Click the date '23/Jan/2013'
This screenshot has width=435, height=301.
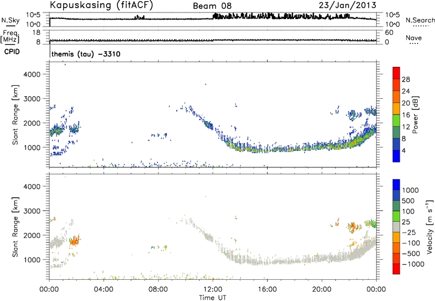[347, 5]
